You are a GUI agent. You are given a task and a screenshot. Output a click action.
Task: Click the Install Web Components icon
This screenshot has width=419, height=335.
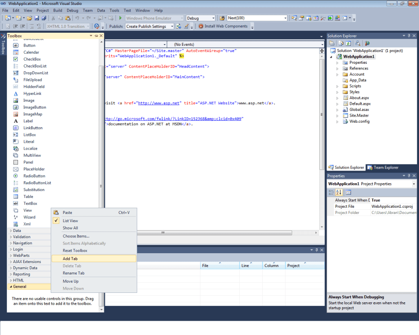pyautogui.click(x=201, y=26)
